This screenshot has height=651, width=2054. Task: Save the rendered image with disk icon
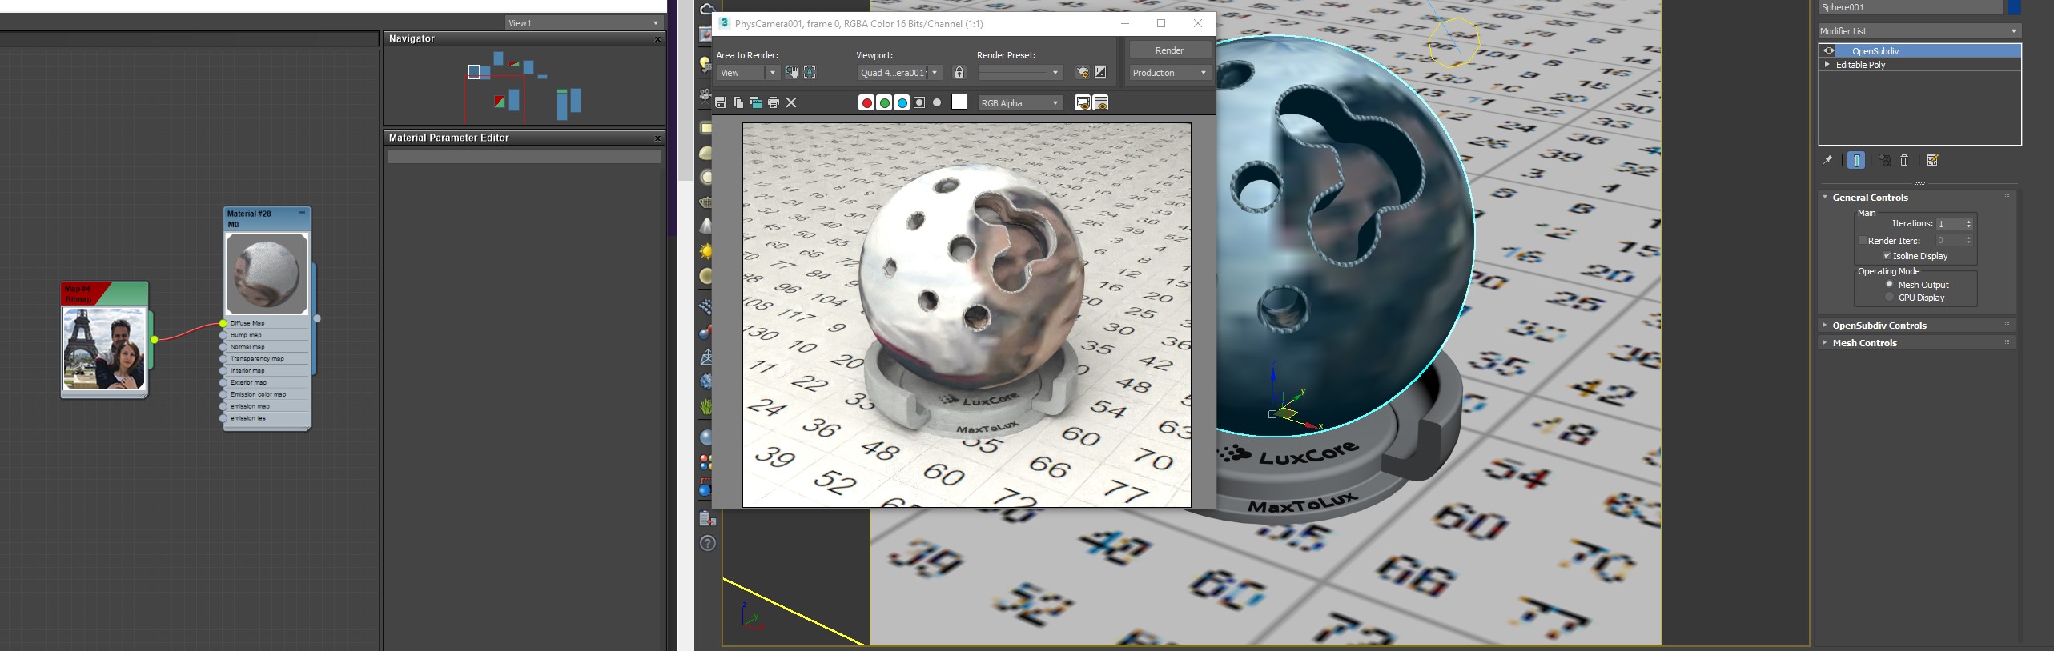coord(721,102)
